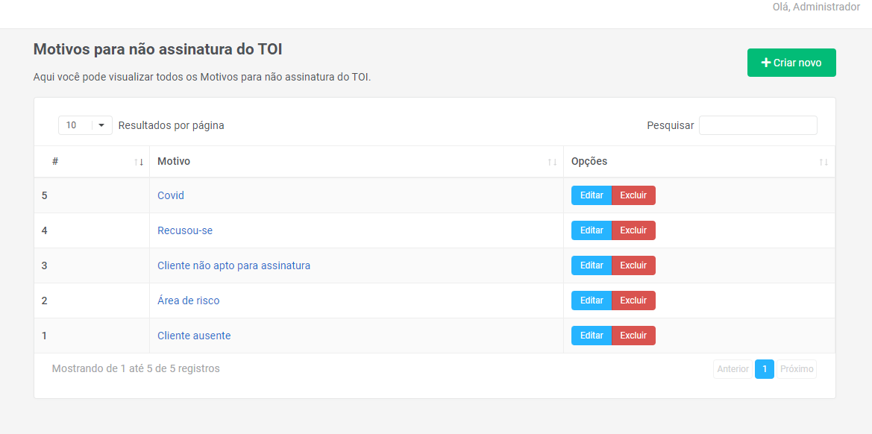Open the Covid motivo link
Viewport: 872px width, 434px height.
pos(171,195)
